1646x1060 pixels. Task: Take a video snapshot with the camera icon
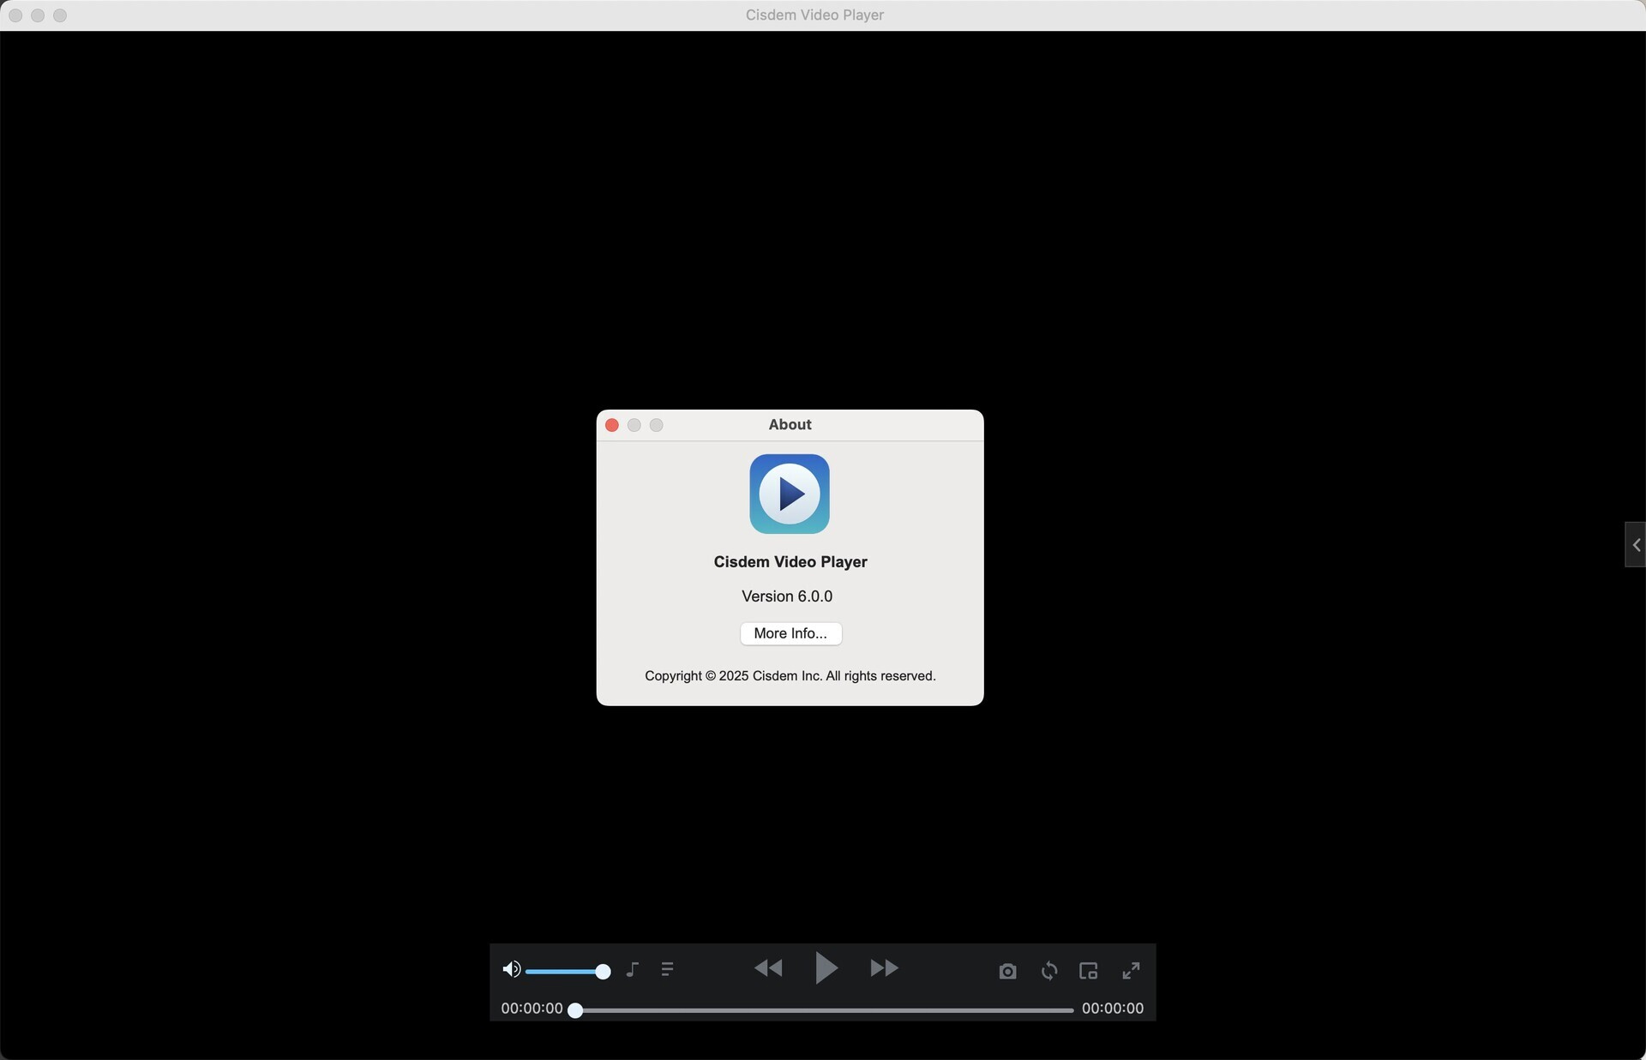[1007, 971]
